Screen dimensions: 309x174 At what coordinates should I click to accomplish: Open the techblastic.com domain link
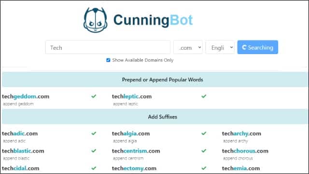(x=23, y=151)
